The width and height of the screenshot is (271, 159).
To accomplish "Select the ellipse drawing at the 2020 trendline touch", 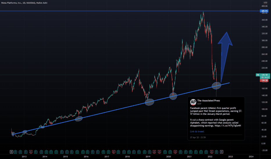I will pos(173,96).
